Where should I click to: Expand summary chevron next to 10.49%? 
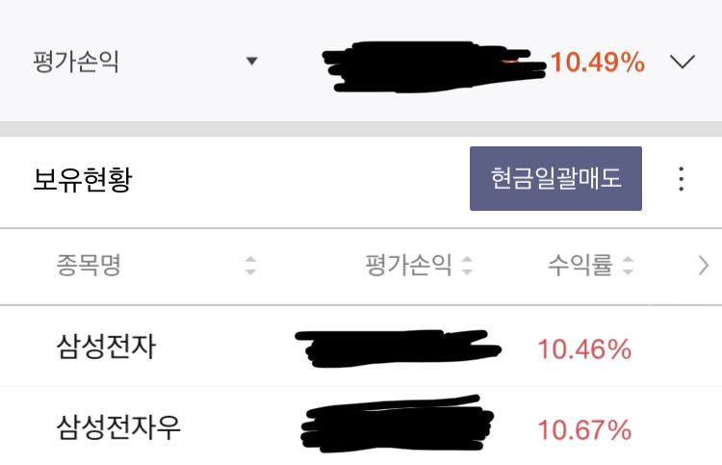click(682, 63)
